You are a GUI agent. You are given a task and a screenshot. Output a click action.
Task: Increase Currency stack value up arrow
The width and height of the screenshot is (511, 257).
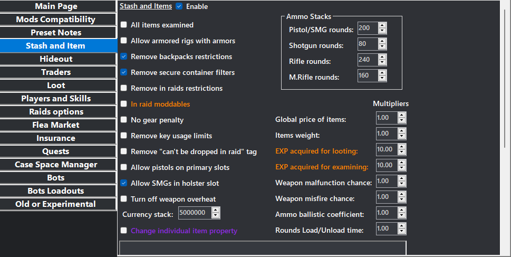(x=215, y=211)
